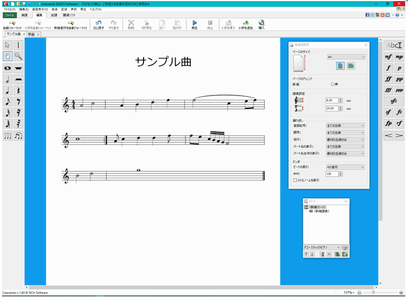This screenshot has height=299, width=408.
Task: Pick the whole rest tool
Action: point(18,68)
